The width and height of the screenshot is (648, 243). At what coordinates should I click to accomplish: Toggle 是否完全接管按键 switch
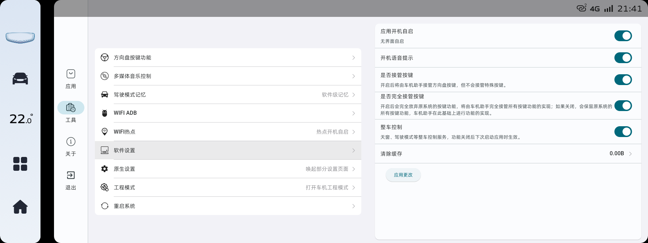(623, 106)
